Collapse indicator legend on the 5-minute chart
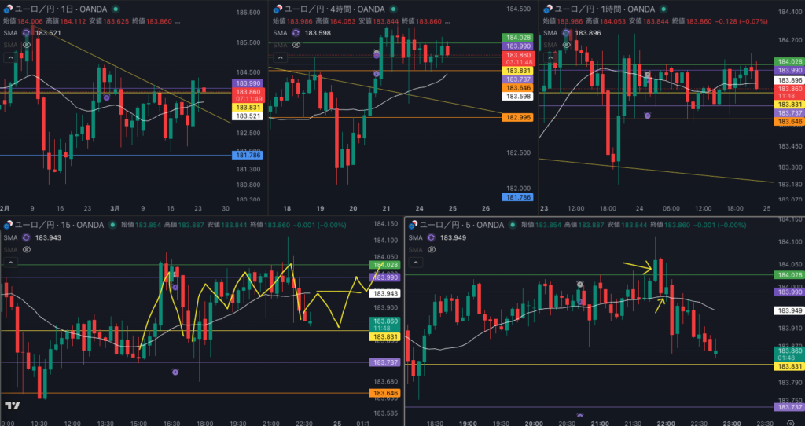This screenshot has height=426, width=805. click(412, 261)
